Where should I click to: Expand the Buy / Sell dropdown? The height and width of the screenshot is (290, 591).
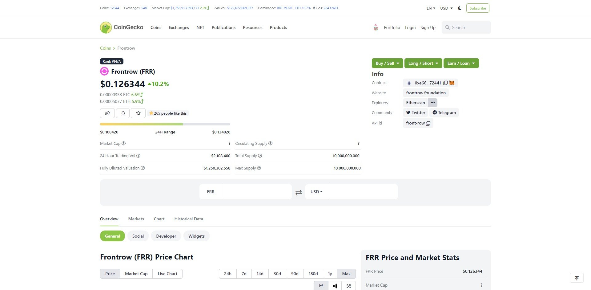click(x=387, y=63)
